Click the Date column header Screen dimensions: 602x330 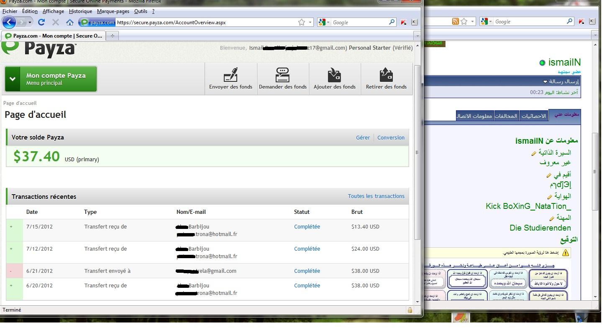[32, 212]
